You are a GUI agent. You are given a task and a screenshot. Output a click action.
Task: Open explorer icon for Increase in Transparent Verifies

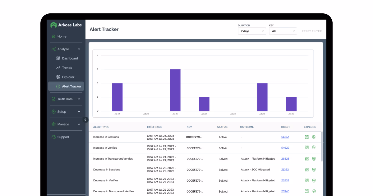coord(314,159)
